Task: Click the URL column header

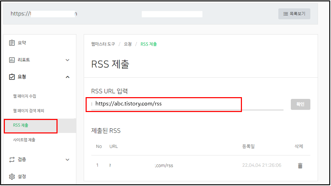Action: tap(114, 146)
